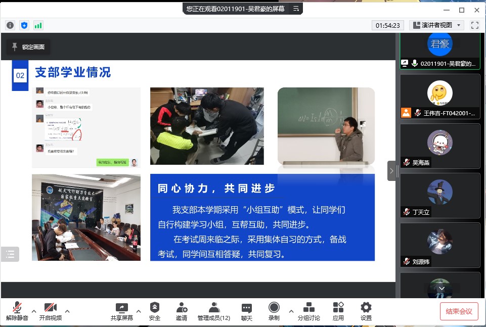The height and width of the screenshot is (327, 486).
Task: Open the Chat (聊天) panel
Action: pyautogui.click(x=246, y=311)
